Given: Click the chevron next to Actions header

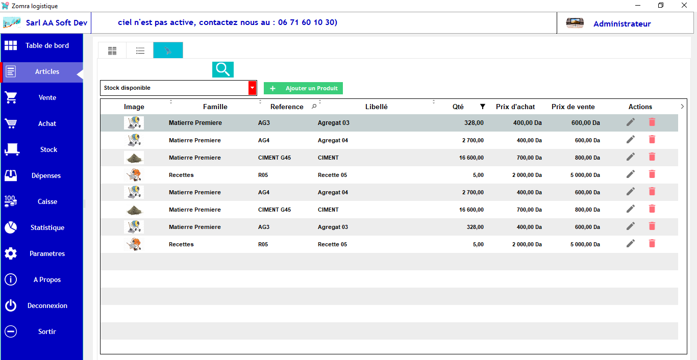Looking at the screenshot, I should pyautogui.click(x=682, y=107).
